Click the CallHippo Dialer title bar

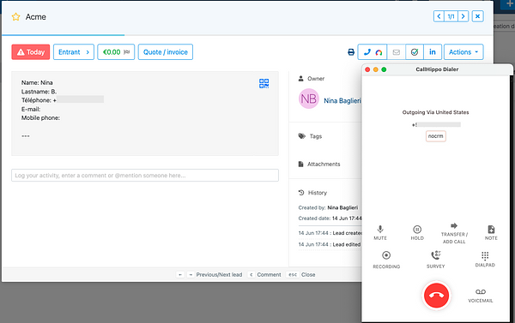tap(437, 69)
